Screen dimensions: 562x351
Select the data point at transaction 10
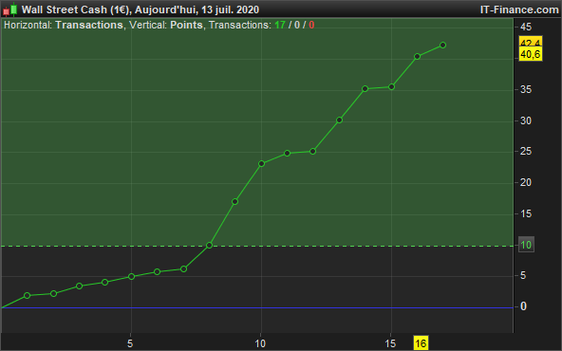(262, 164)
